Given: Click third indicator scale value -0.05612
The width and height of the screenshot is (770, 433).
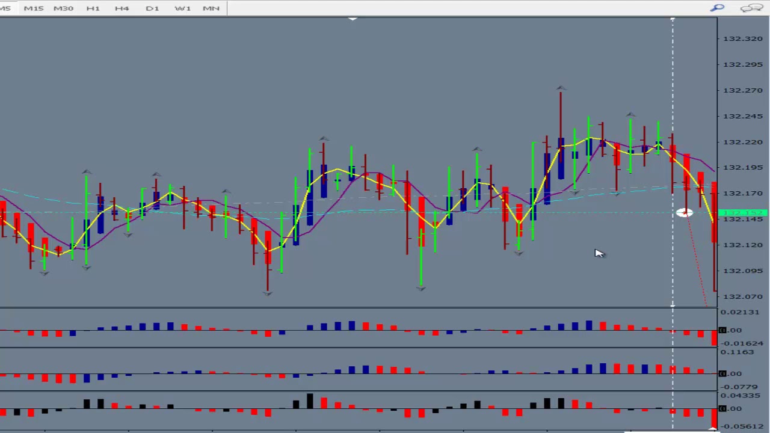Looking at the screenshot, I should 742,426.
